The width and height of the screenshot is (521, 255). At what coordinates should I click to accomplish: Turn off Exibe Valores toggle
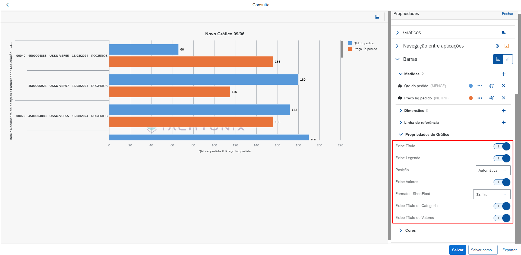click(502, 182)
